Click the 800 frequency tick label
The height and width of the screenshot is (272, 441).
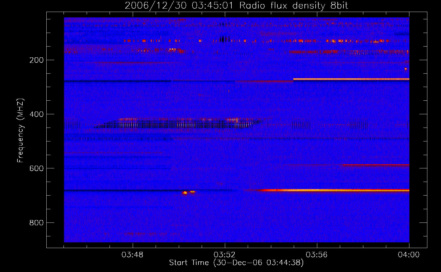(37, 223)
